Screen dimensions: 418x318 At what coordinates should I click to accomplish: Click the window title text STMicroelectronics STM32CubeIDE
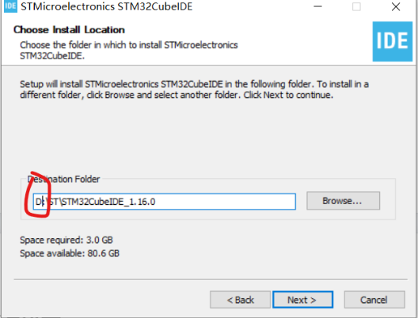pos(107,6)
